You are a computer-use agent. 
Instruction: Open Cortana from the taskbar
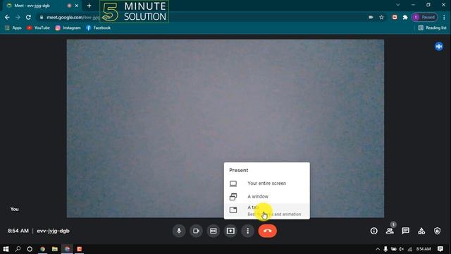[30, 249]
